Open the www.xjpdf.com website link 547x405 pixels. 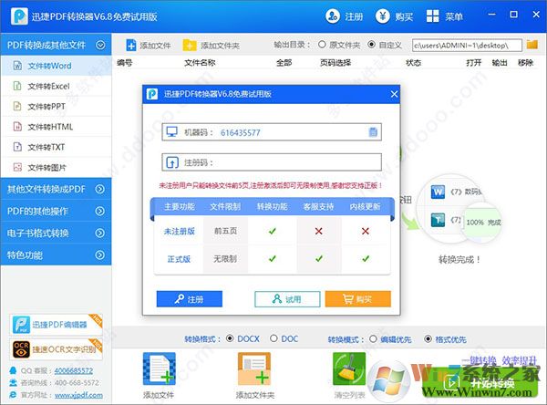point(78,395)
